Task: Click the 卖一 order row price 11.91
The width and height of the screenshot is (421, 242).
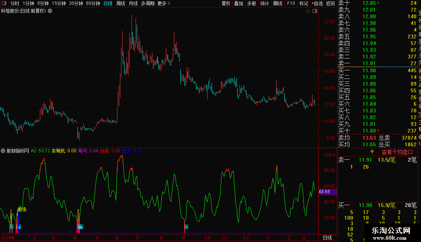Action: point(369,64)
